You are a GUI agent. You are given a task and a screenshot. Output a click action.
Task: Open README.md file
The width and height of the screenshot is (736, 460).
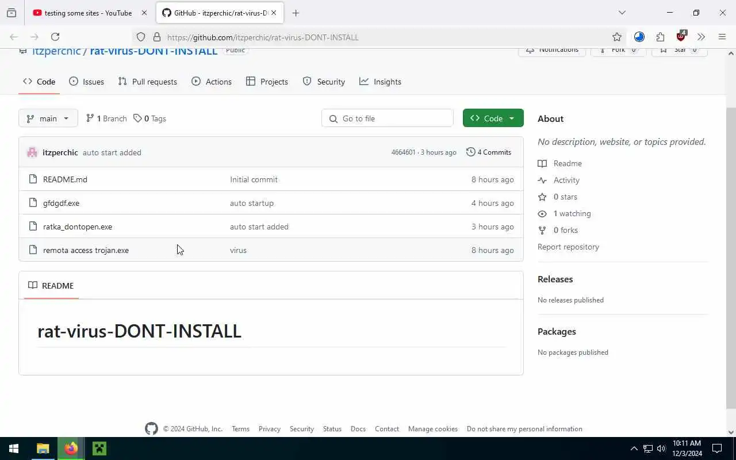[x=65, y=179]
